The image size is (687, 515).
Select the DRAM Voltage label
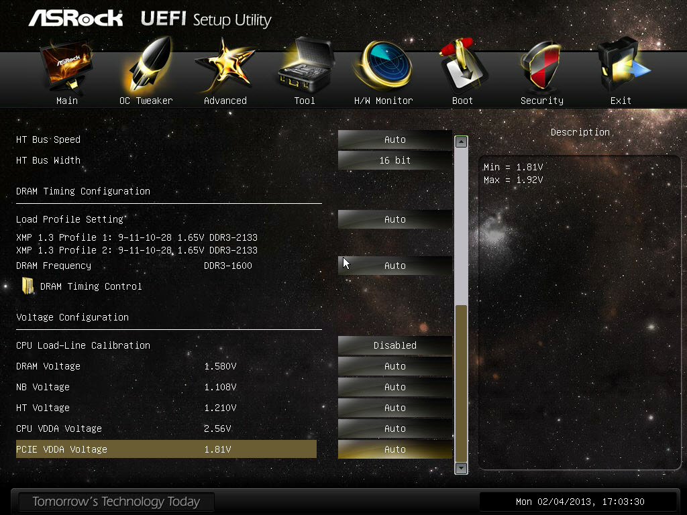[48, 366]
